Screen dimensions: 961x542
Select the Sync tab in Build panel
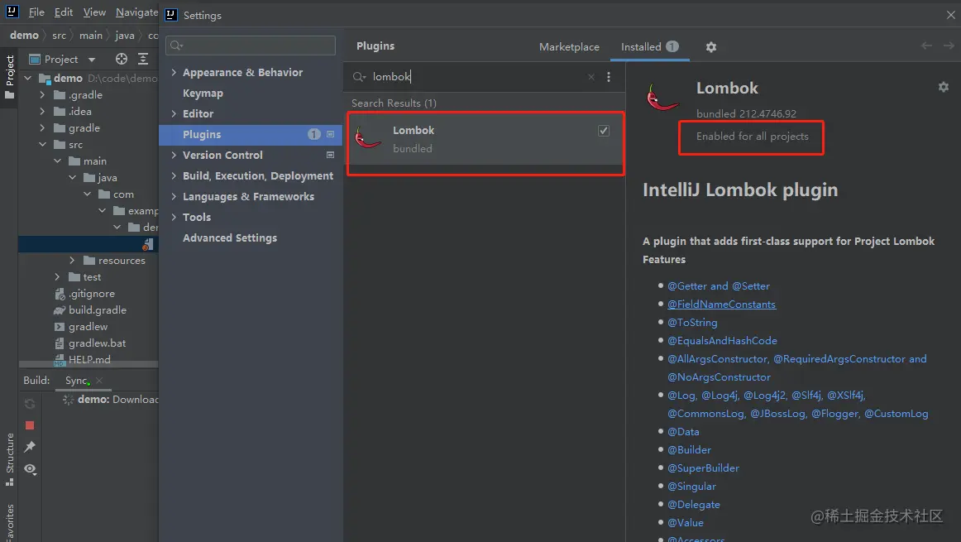click(76, 381)
